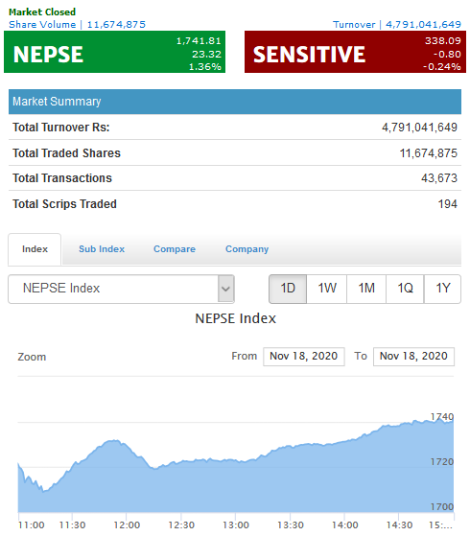Switch to the Index tab
The image size is (470, 536).
(35, 249)
